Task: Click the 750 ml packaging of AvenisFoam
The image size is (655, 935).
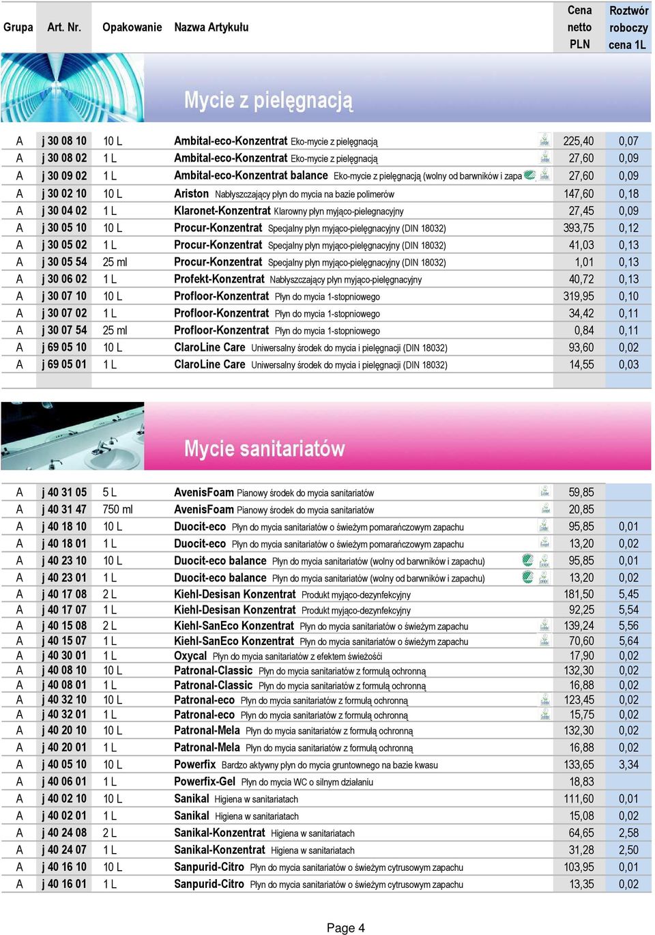Action: (x=118, y=509)
